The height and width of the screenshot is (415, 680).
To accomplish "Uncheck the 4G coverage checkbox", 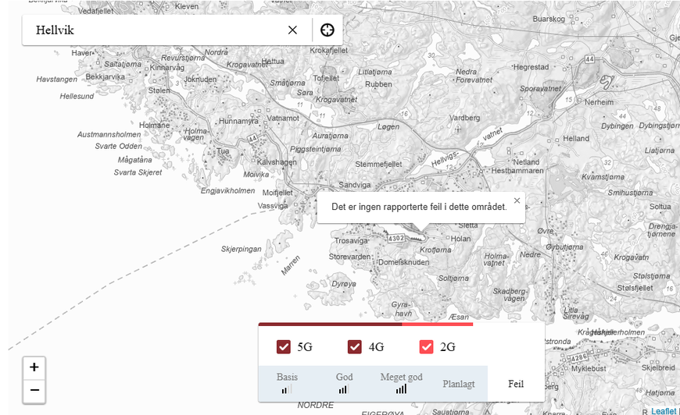I will coord(355,347).
